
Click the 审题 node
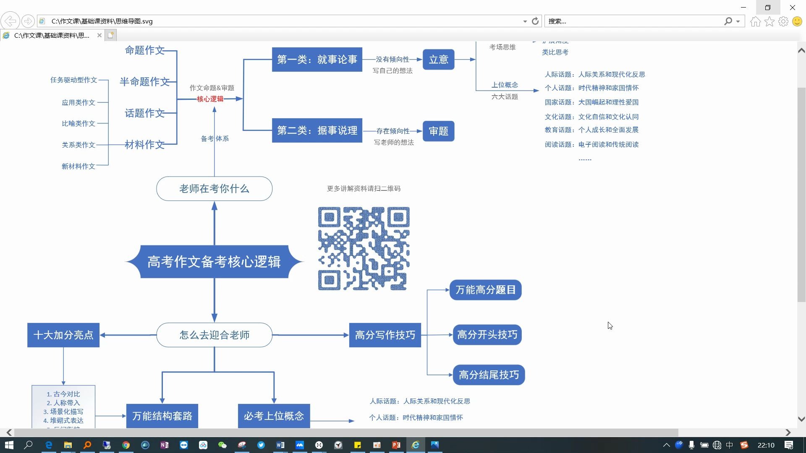pyautogui.click(x=438, y=131)
